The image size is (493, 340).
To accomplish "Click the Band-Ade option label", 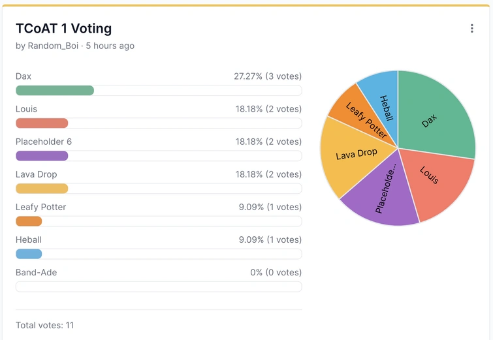I will click(x=36, y=272).
